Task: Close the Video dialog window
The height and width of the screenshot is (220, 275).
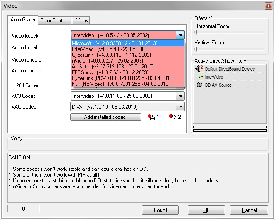Action: [x=268, y=6]
